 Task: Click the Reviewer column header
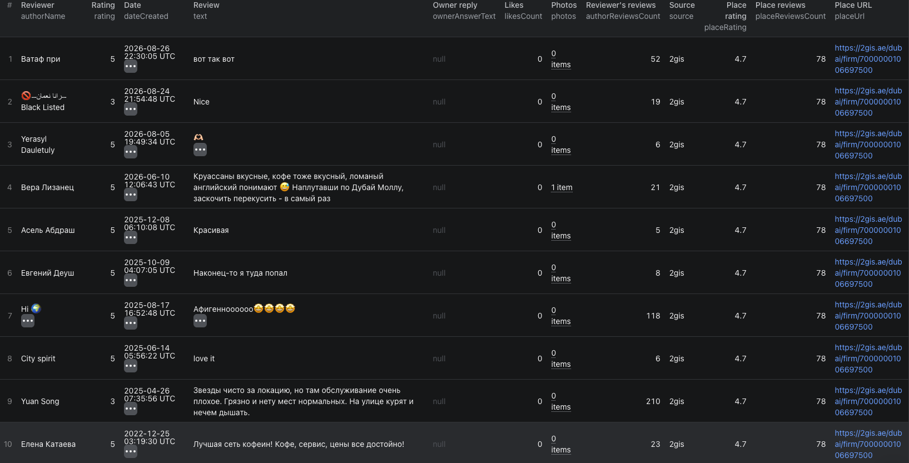pos(43,11)
